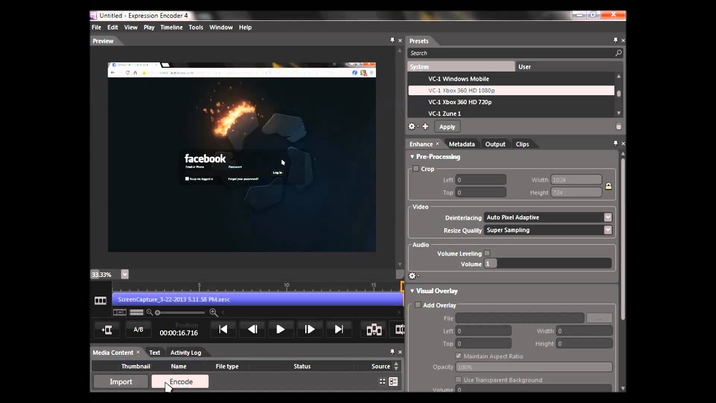This screenshot has height=403, width=716.
Task: Click the search magnifier in Presets
Action: tap(618, 53)
